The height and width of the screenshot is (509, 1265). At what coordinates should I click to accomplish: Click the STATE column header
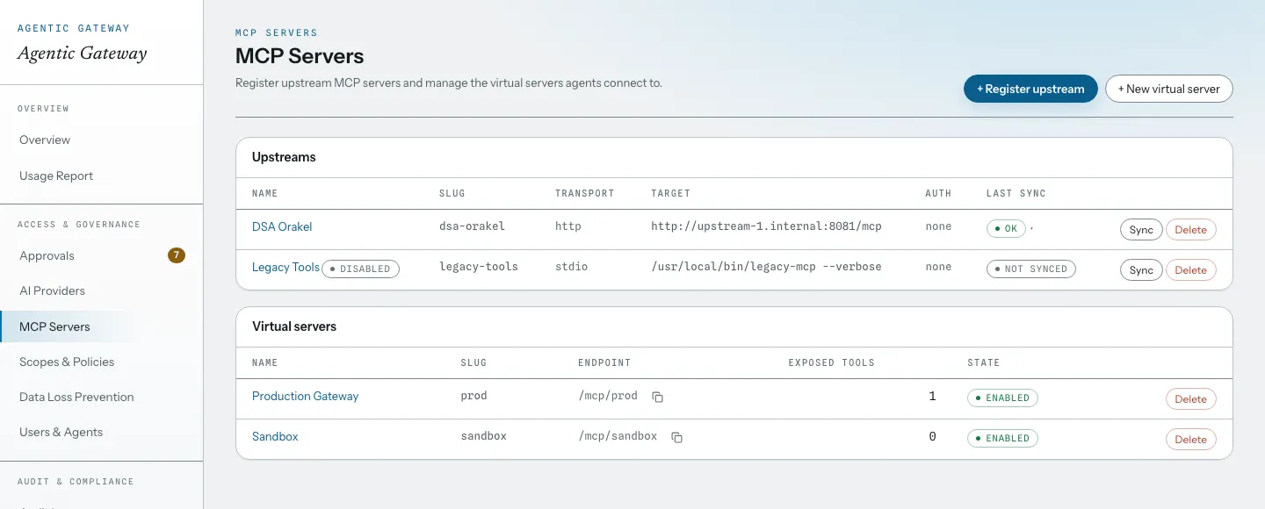point(984,362)
